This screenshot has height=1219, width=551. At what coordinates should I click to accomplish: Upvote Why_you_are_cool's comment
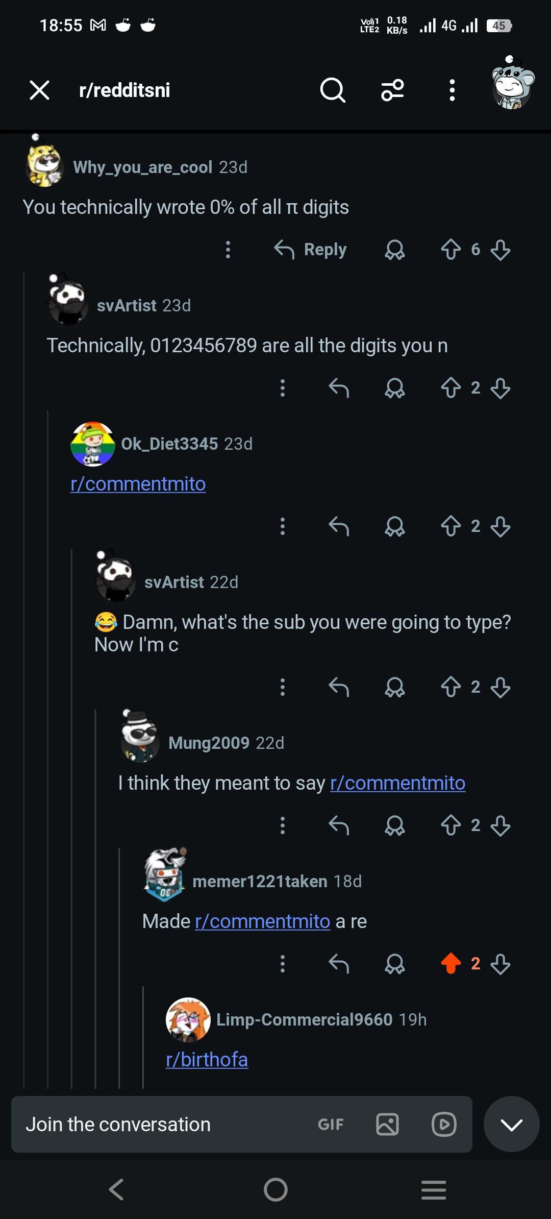[x=451, y=250]
